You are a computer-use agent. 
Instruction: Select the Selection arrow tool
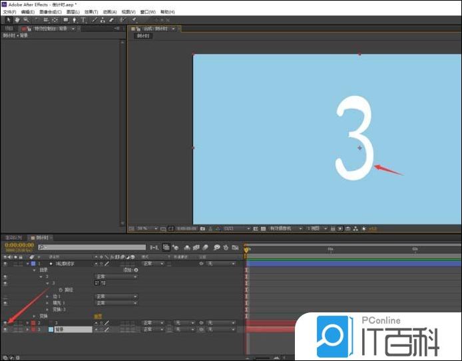[x=7, y=20]
